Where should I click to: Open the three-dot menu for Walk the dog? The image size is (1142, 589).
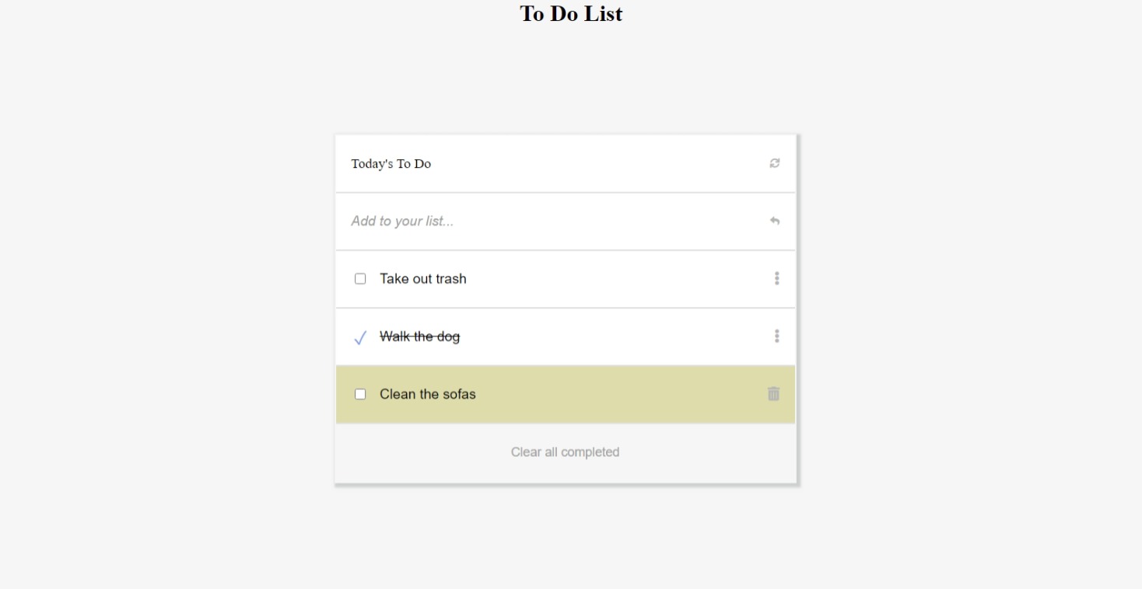(776, 336)
